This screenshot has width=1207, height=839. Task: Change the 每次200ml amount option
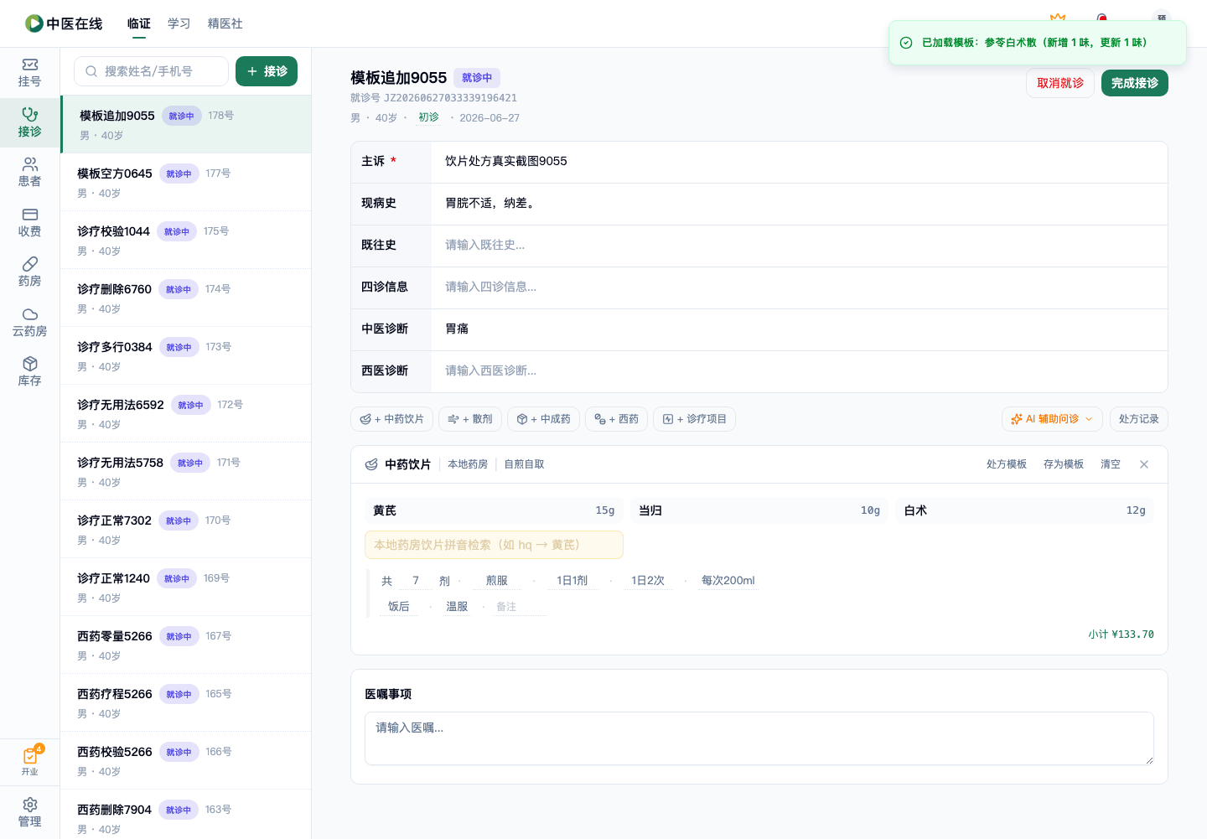pyautogui.click(x=728, y=581)
